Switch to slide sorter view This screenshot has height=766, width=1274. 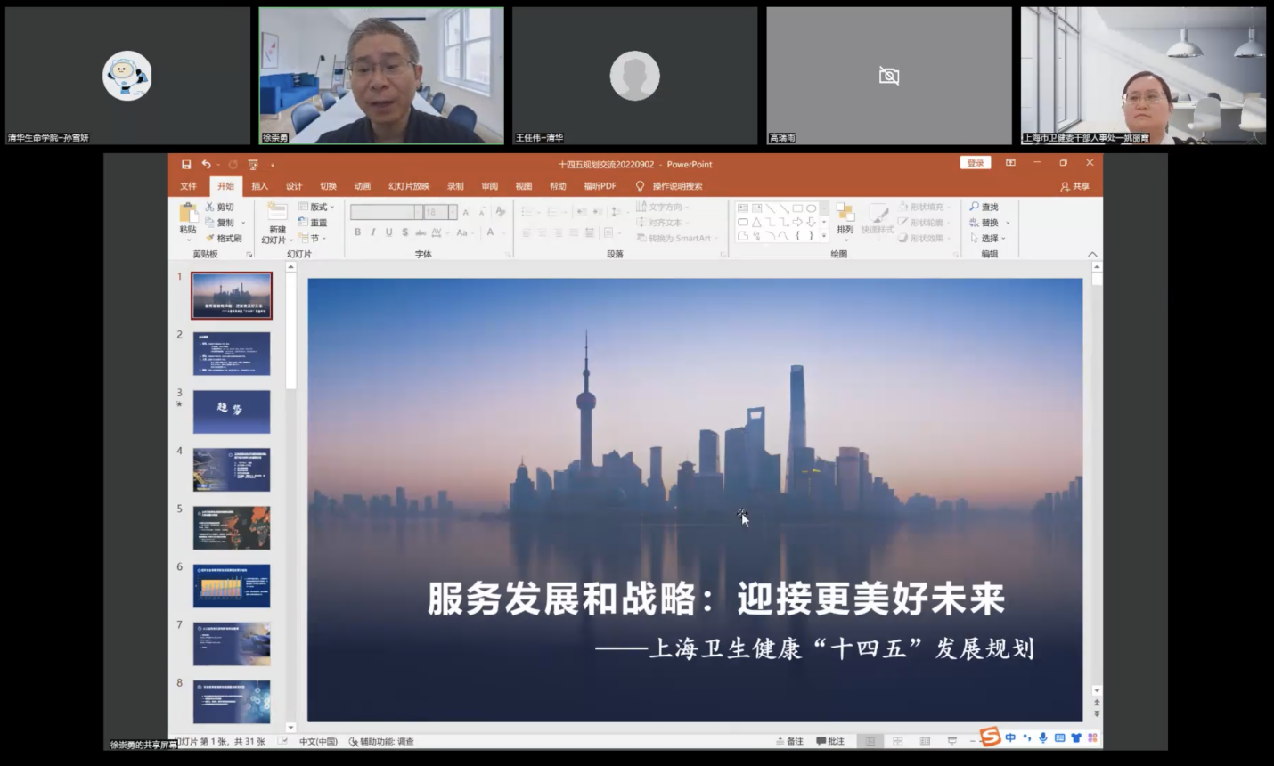click(x=897, y=741)
